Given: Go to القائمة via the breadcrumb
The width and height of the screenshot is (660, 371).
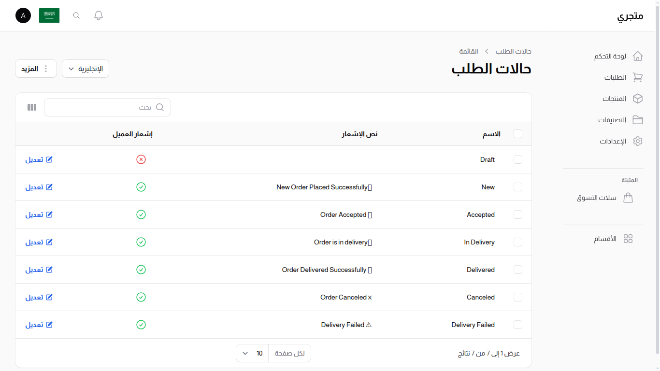Looking at the screenshot, I should click(x=468, y=51).
